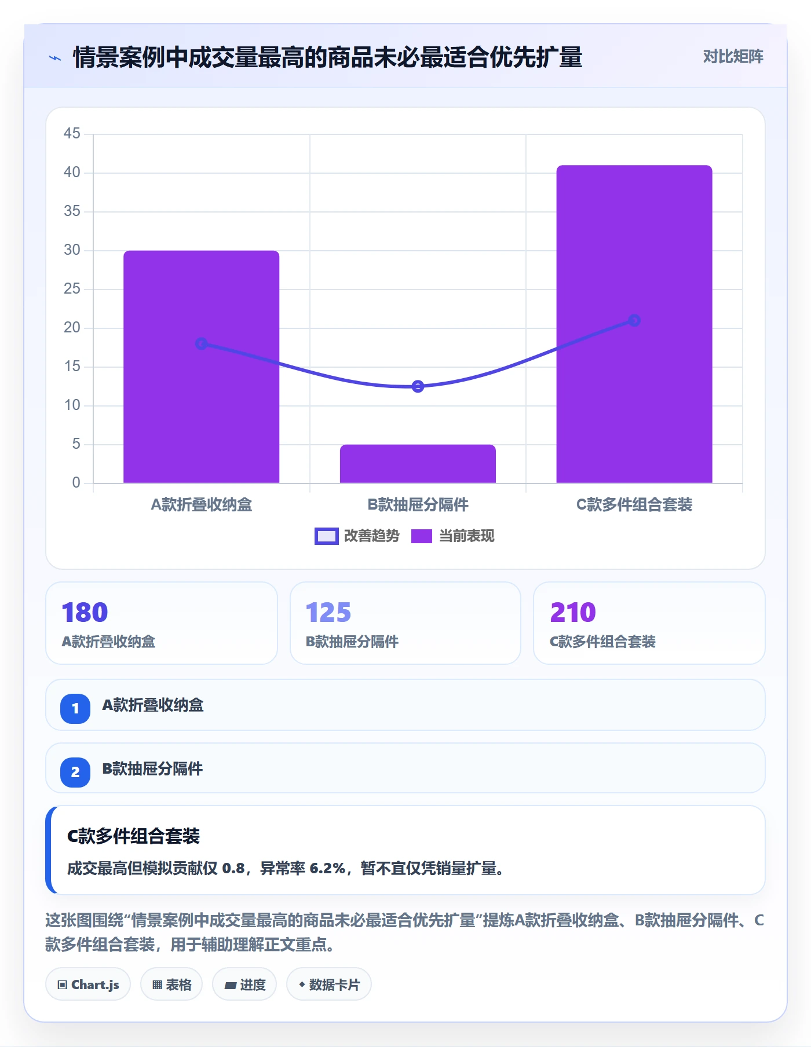Open the 210 C款多件组合套装 data card
811x1047 pixels.
pos(649,623)
